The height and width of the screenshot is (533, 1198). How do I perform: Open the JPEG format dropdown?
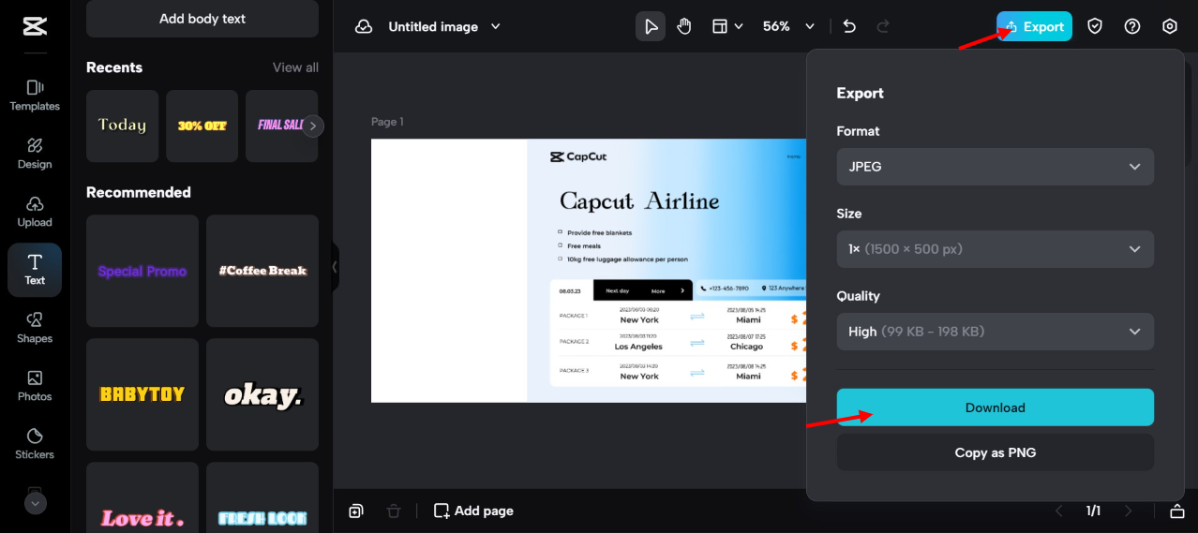pos(995,167)
